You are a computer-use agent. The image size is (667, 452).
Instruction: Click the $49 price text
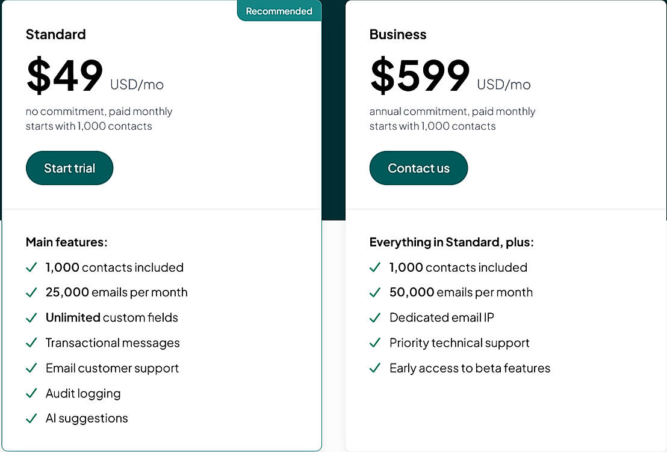click(x=65, y=76)
